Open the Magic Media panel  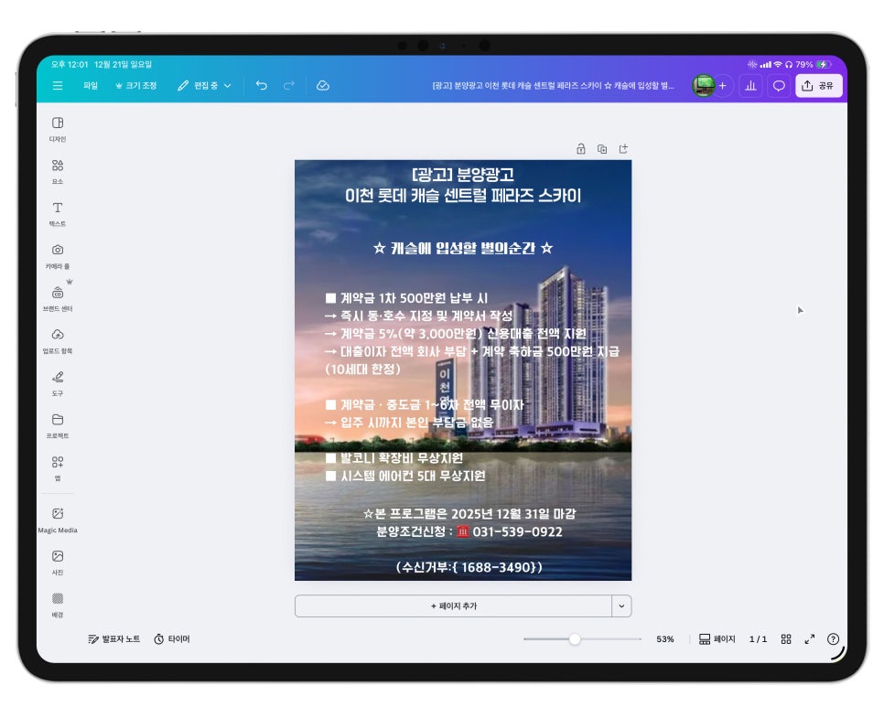click(58, 520)
